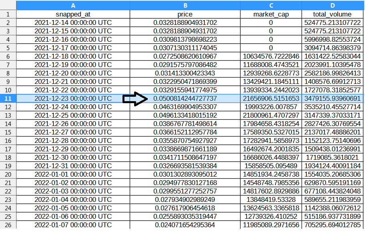
Task: Select row 1 header
Action: (x=8, y=14)
